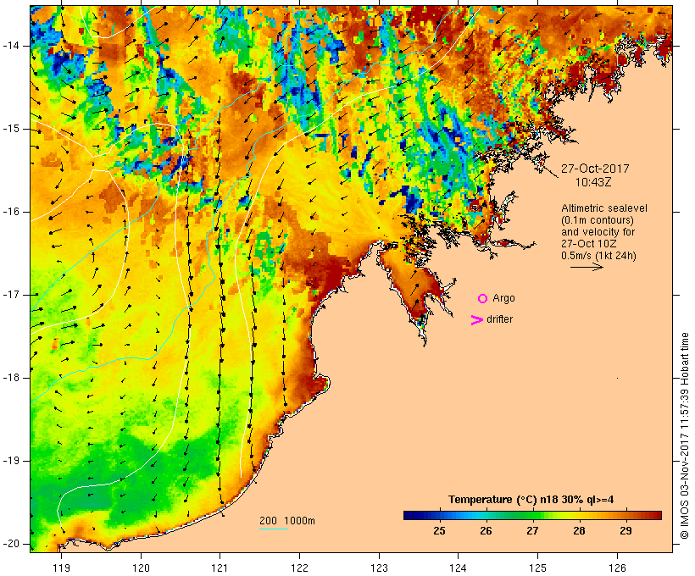The height and width of the screenshot is (576, 695).
Task: Click colour bar value 29
Action: tap(625, 531)
